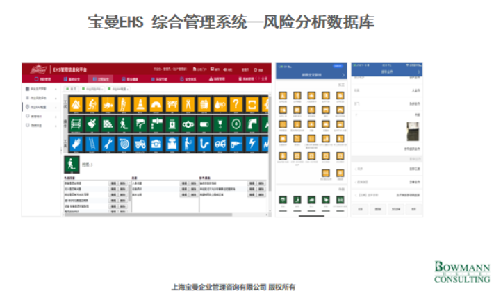Pick the yellow seated person at desk icon
The image size is (494, 293).
coord(92,104)
